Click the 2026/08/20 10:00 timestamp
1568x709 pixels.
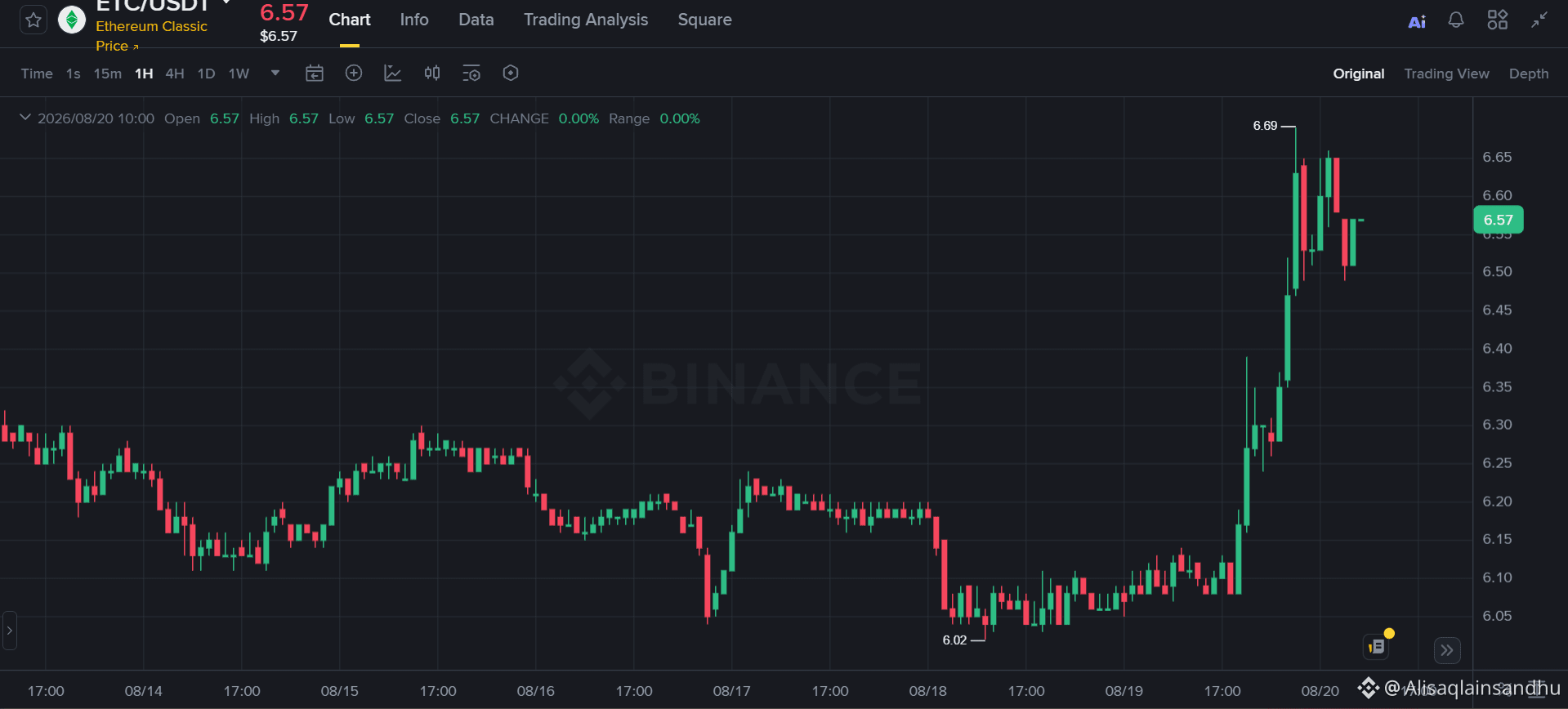coord(96,118)
